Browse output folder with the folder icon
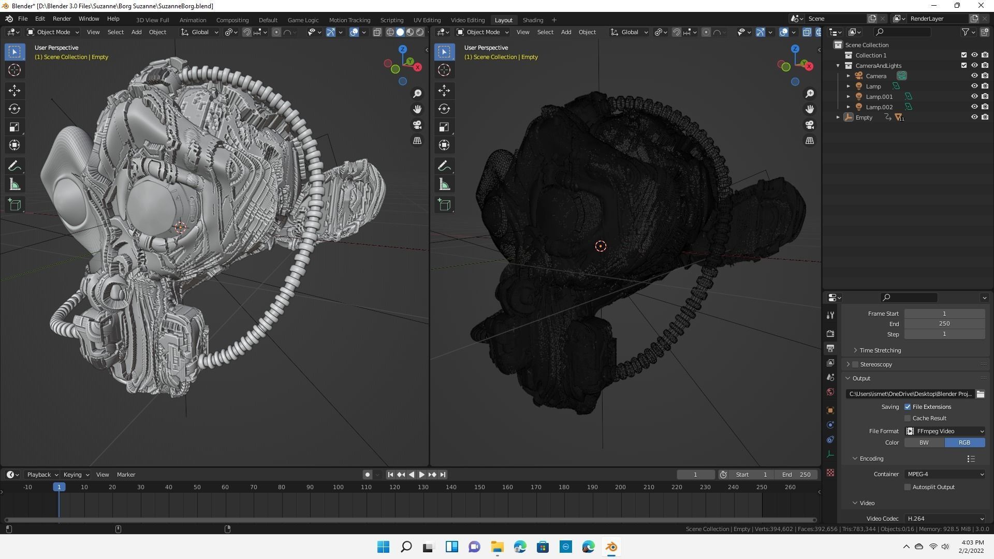994x559 pixels. pyautogui.click(x=980, y=394)
